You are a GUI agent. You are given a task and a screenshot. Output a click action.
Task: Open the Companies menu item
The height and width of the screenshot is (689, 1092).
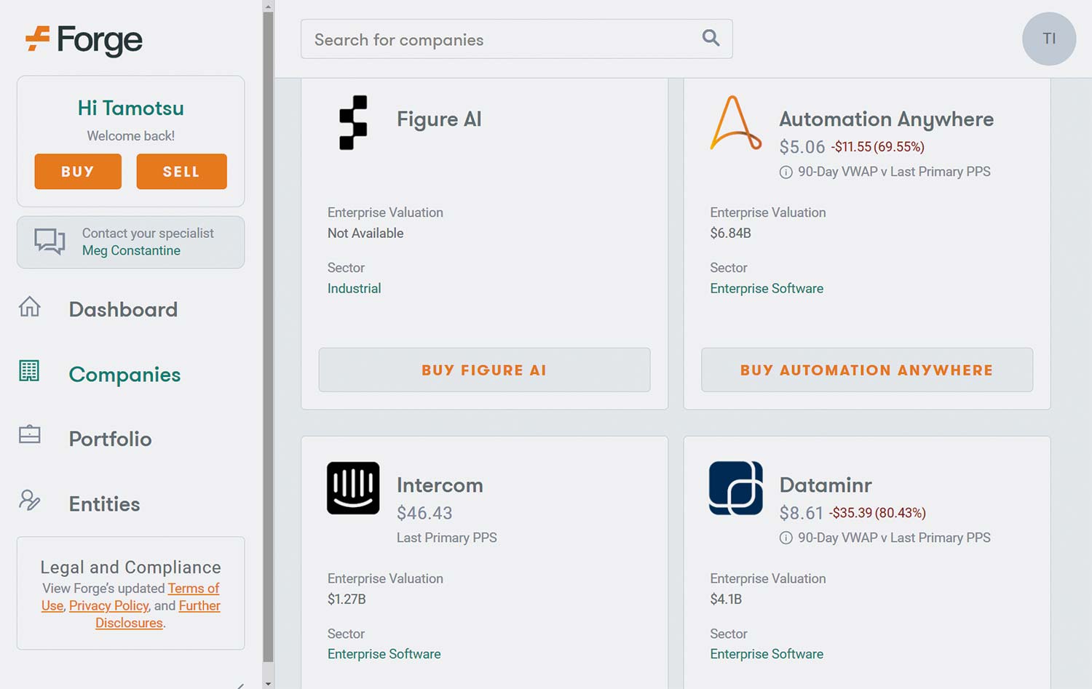click(x=124, y=375)
